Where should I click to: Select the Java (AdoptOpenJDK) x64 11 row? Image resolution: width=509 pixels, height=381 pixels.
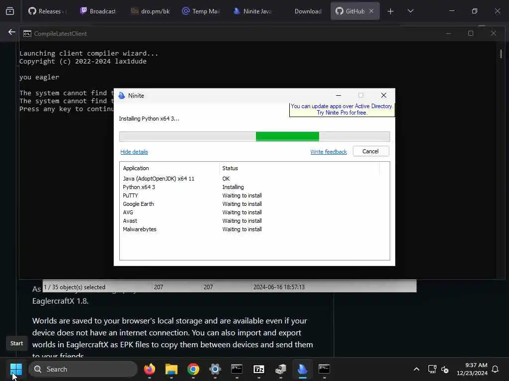254,179
